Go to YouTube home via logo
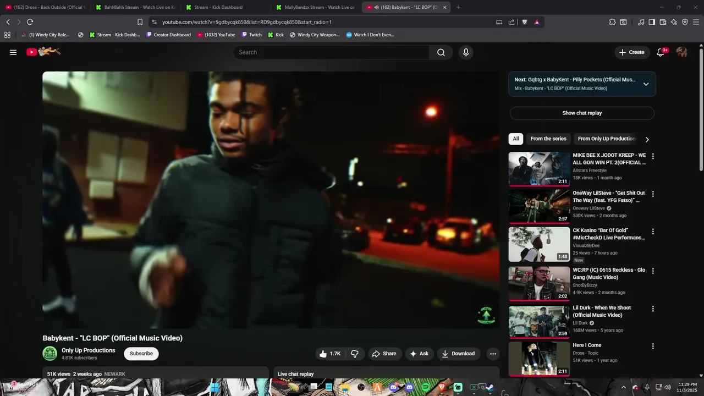The width and height of the screenshot is (704, 396). coord(43,52)
